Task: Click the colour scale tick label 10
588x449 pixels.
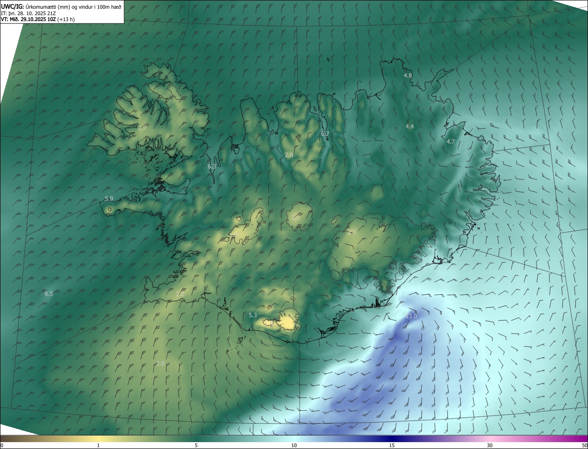Action: [x=294, y=446]
